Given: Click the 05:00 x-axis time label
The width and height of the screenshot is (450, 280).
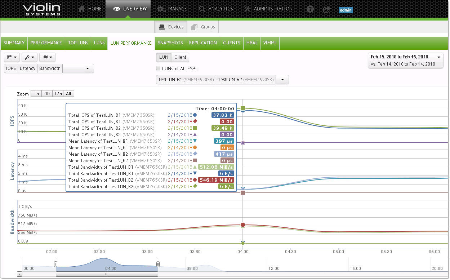Looking at the screenshot, I should [338, 252].
